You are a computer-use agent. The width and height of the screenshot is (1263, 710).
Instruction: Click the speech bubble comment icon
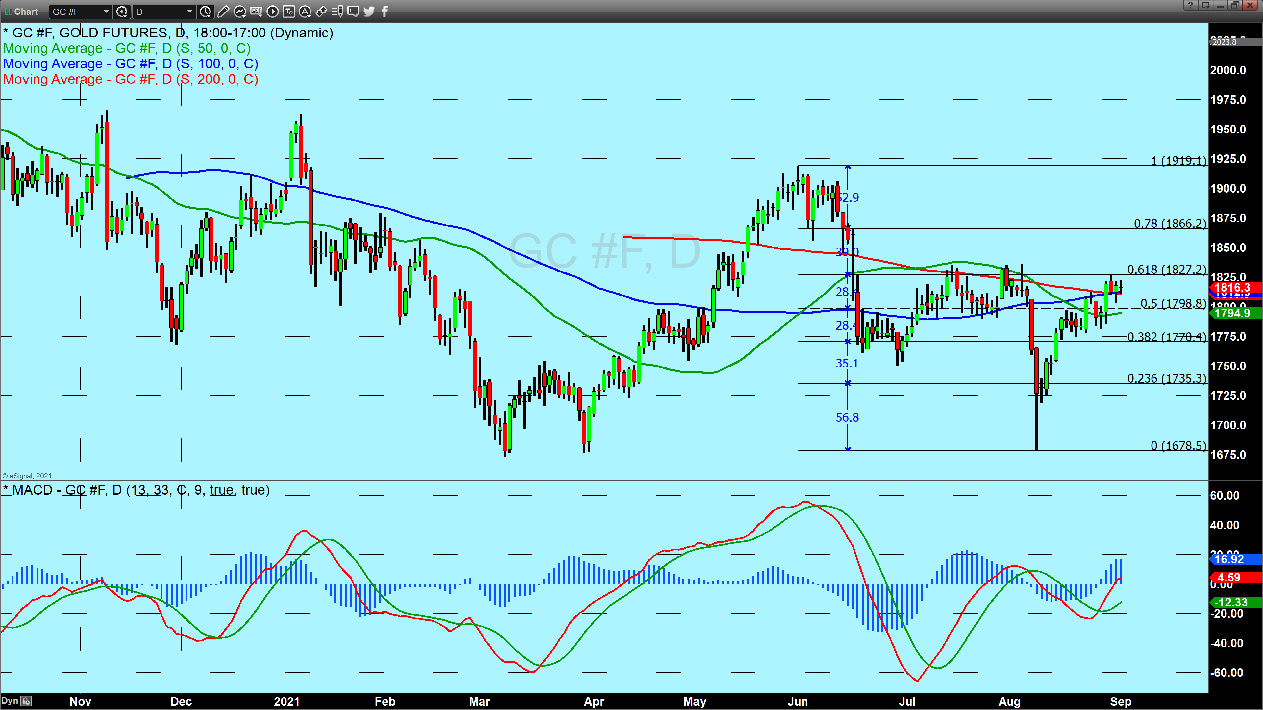353,11
